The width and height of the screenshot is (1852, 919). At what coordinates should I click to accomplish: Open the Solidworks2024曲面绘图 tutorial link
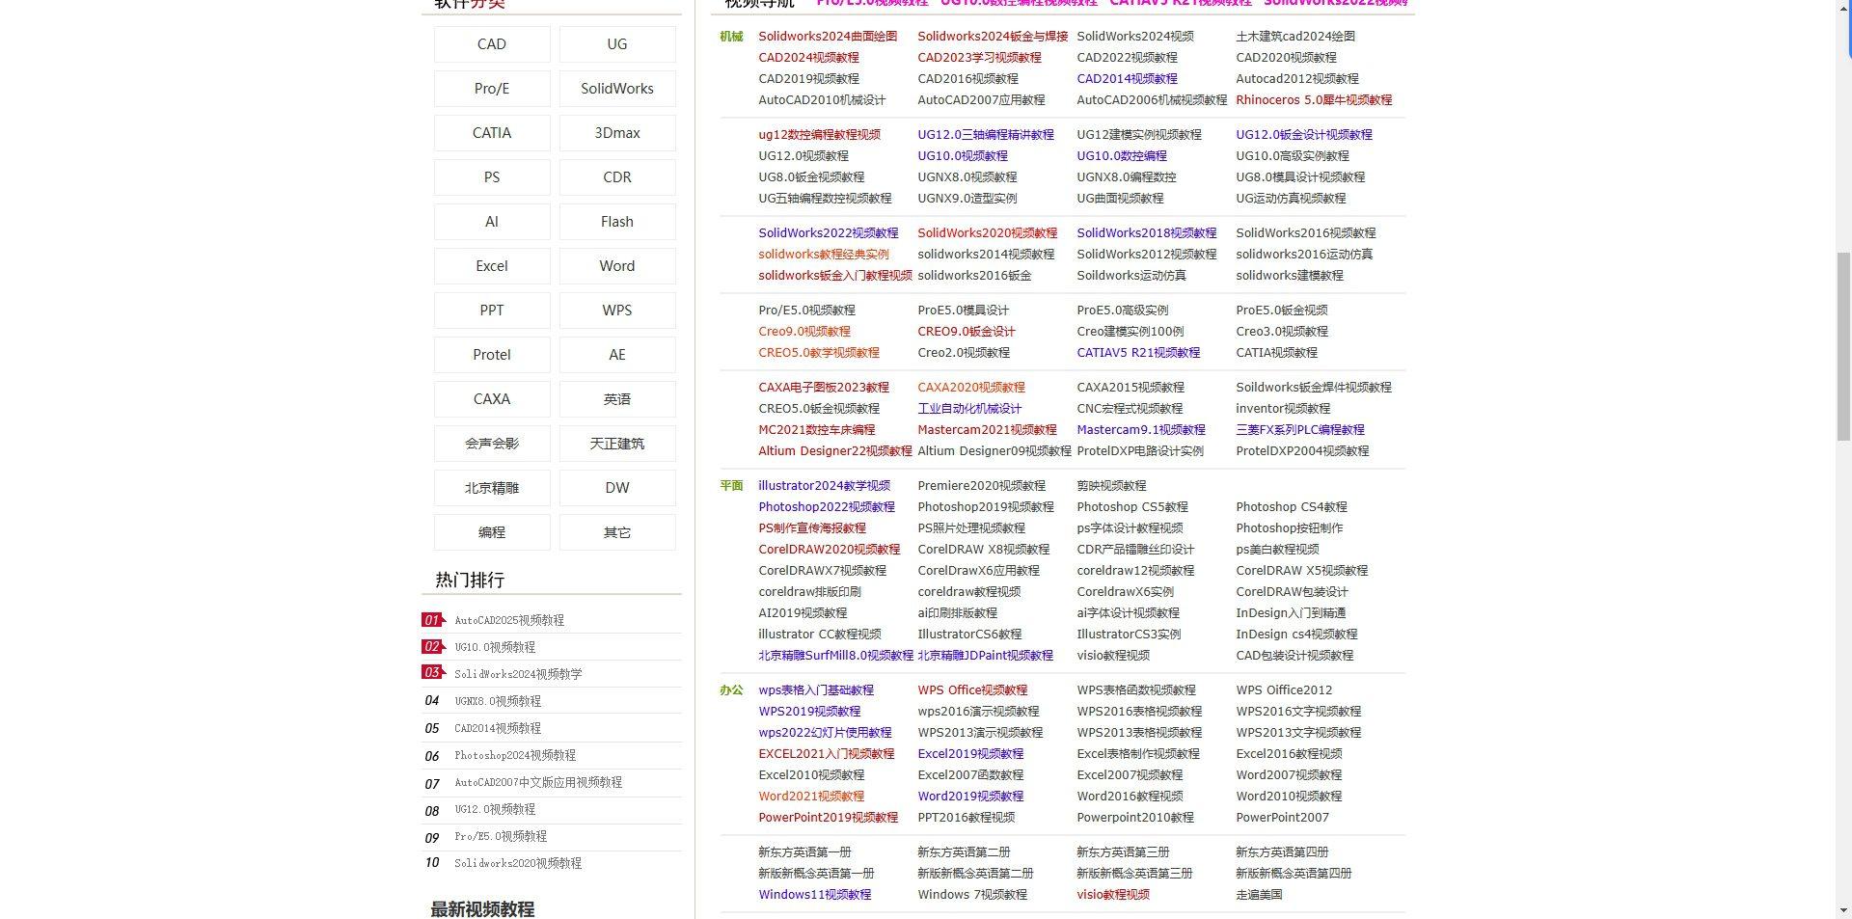[x=829, y=36]
